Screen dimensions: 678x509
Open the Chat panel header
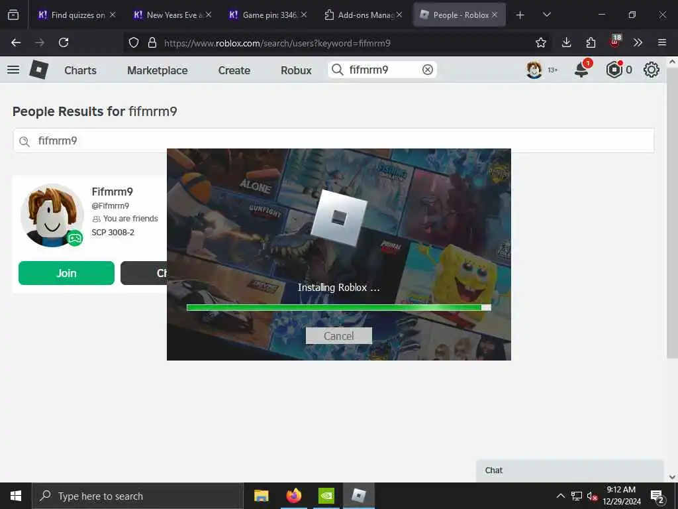click(569, 471)
